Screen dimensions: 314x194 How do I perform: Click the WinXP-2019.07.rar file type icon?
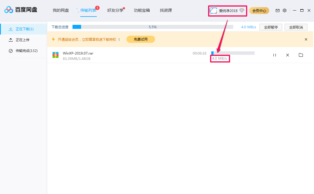[x=56, y=55]
